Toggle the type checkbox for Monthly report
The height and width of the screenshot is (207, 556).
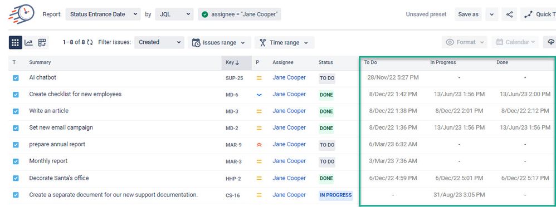coord(16,161)
